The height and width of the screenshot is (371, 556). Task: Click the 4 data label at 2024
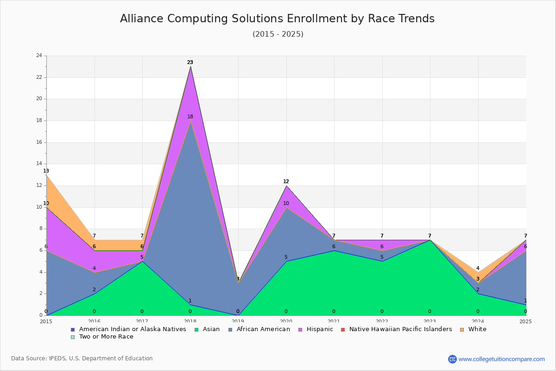pos(478,268)
